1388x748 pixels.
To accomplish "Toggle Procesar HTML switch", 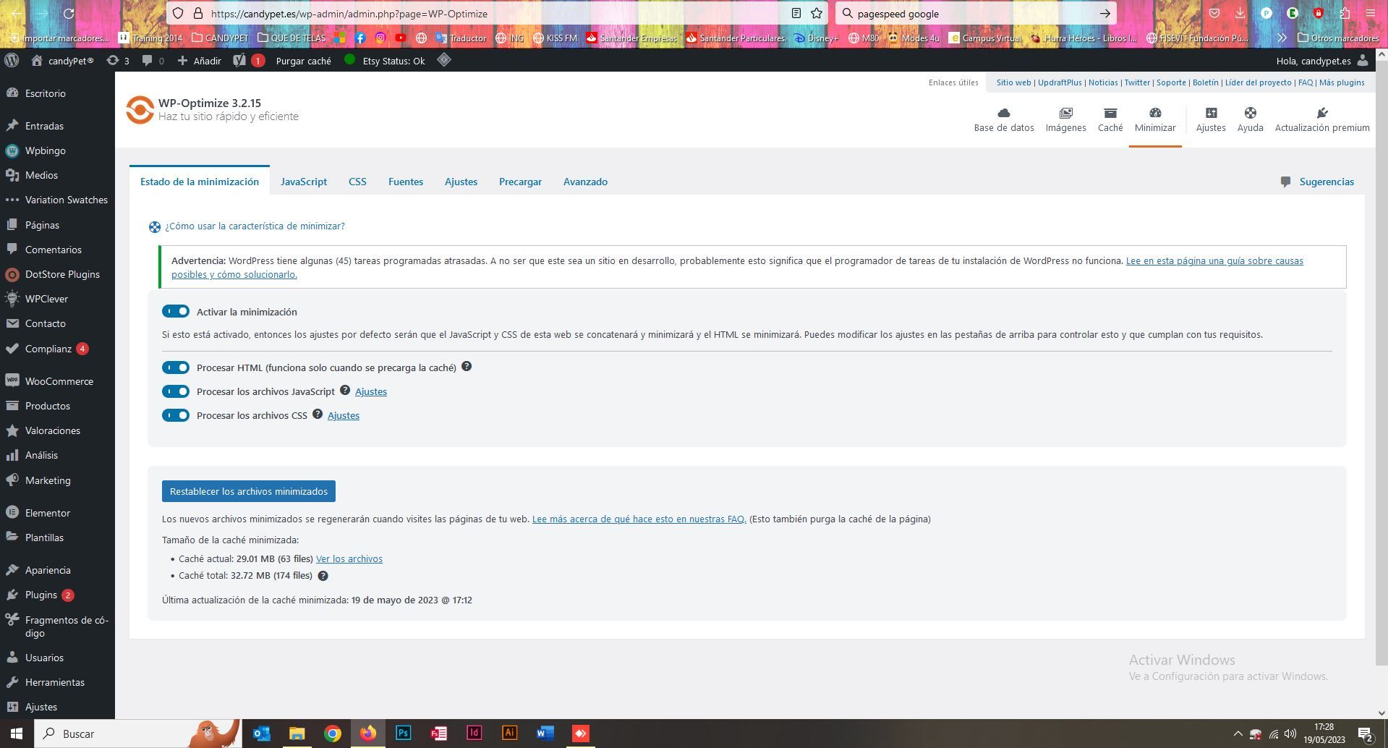I will 176,367.
